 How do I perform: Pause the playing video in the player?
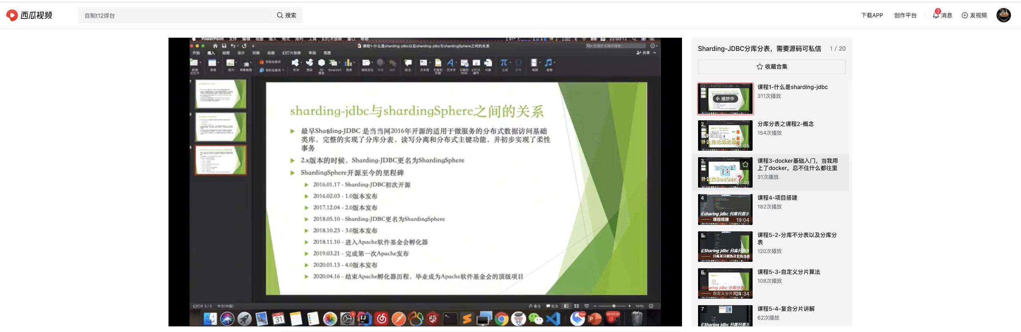[x=425, y=182]
